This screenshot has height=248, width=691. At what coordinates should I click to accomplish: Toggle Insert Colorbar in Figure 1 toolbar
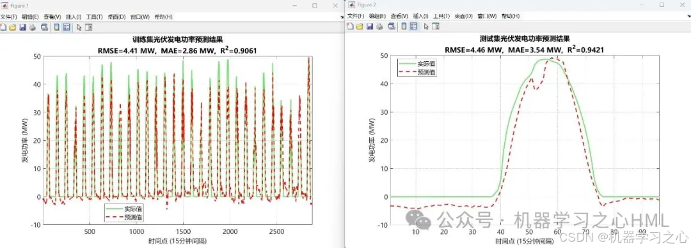point(57,27)
